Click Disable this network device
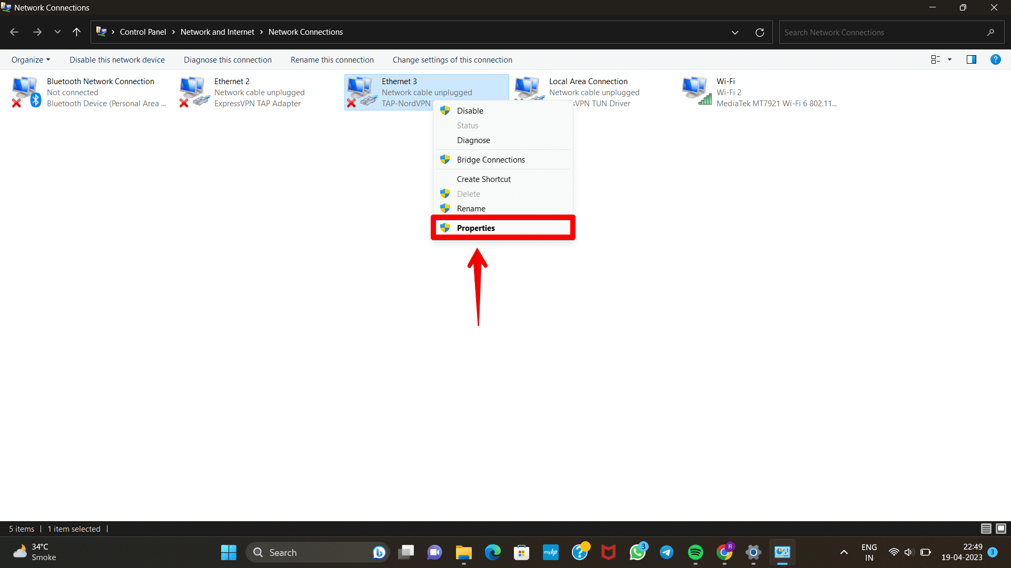 tap(117, 59)
